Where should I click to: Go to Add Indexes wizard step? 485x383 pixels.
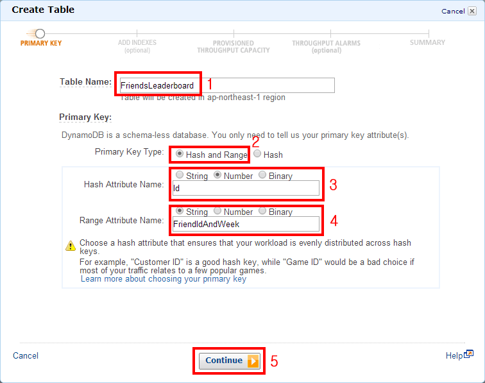click(137, 46)
